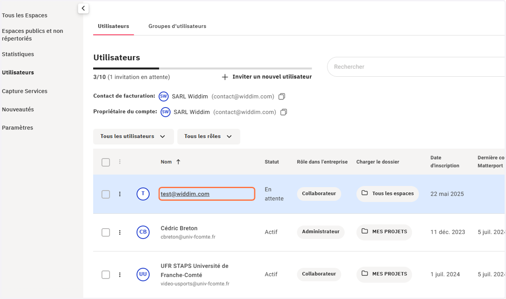Image resolution: width=506 pixels, height=299 pixels.
Task: Go to Tous les Espaces
Action: pyautogui.click(x=24, y=16)
